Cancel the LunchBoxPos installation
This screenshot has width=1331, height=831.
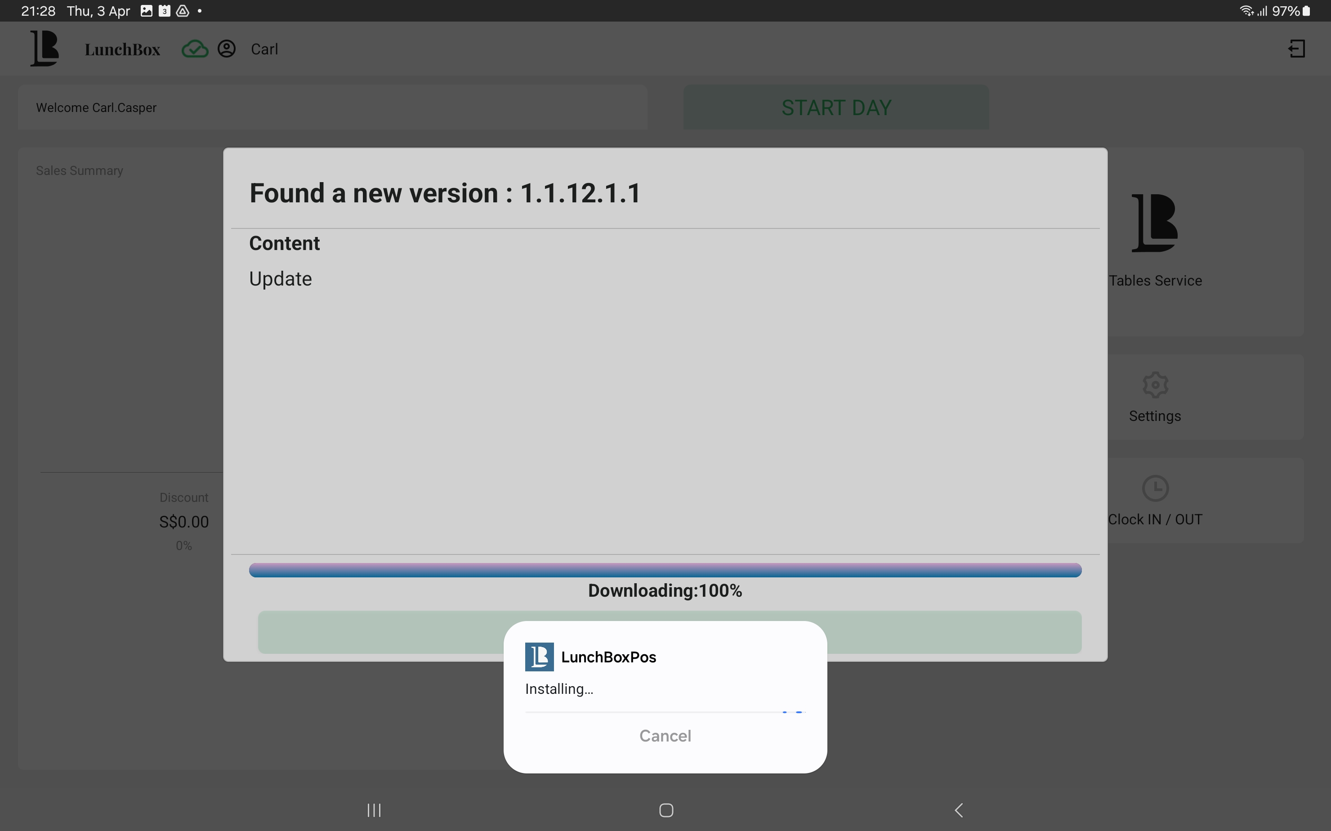[665, 735]
